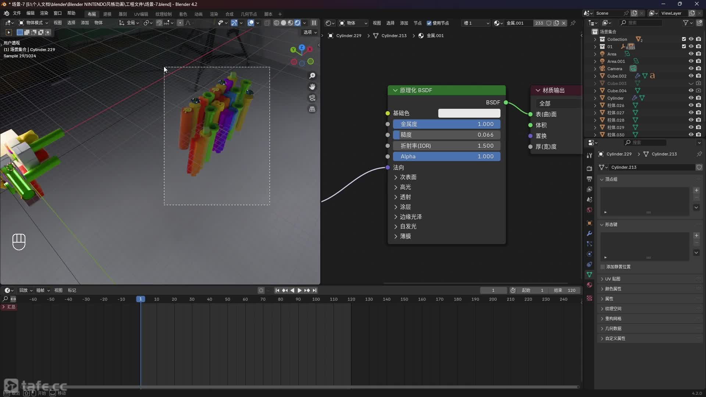Open the Material properties tab icon

[x=589, y=285]
